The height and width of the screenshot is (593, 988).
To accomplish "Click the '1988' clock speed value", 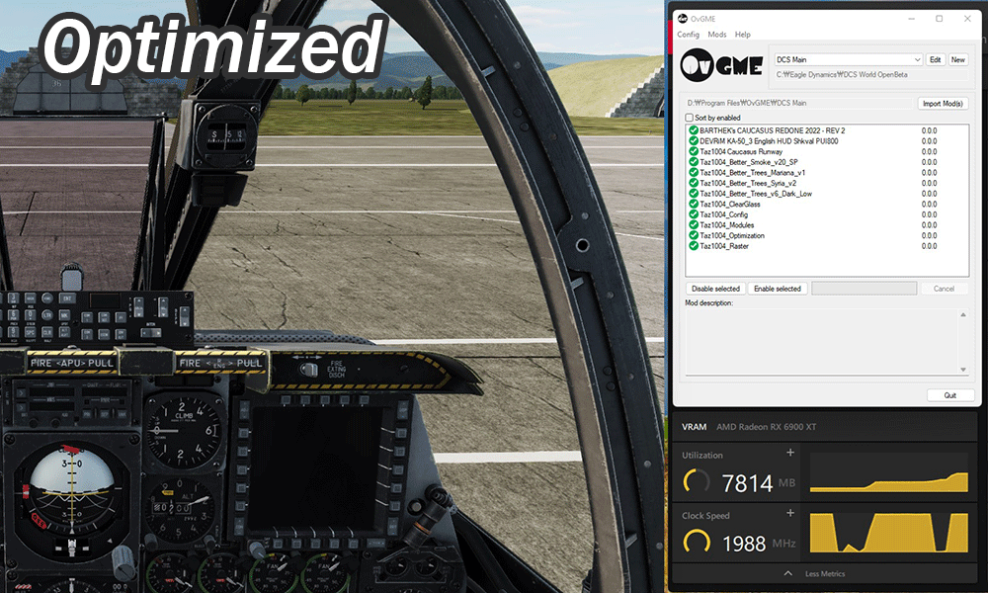I will (744, 544).
